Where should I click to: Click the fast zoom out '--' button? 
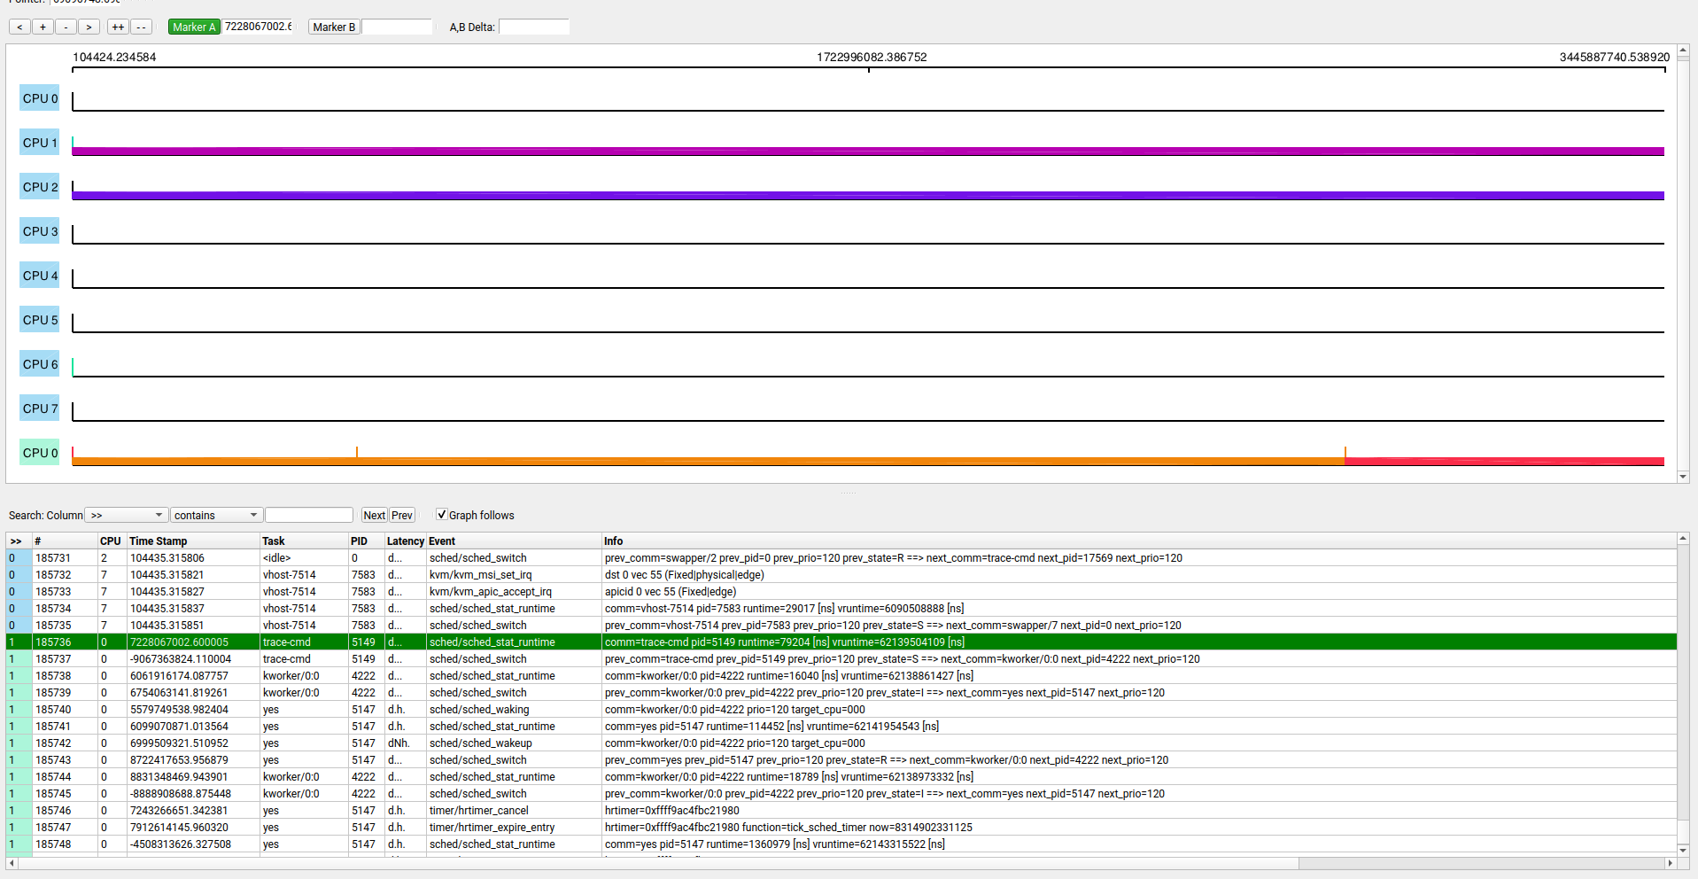142,27
